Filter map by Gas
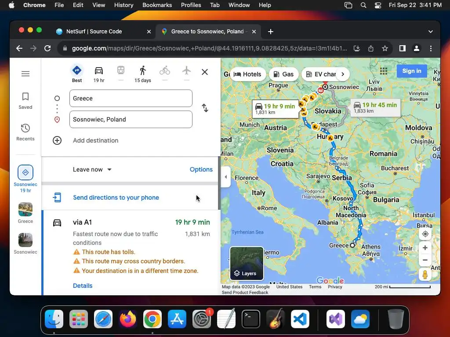Image resolution: width=450 pixels, height=337 pixels. (x=283, y=74)
